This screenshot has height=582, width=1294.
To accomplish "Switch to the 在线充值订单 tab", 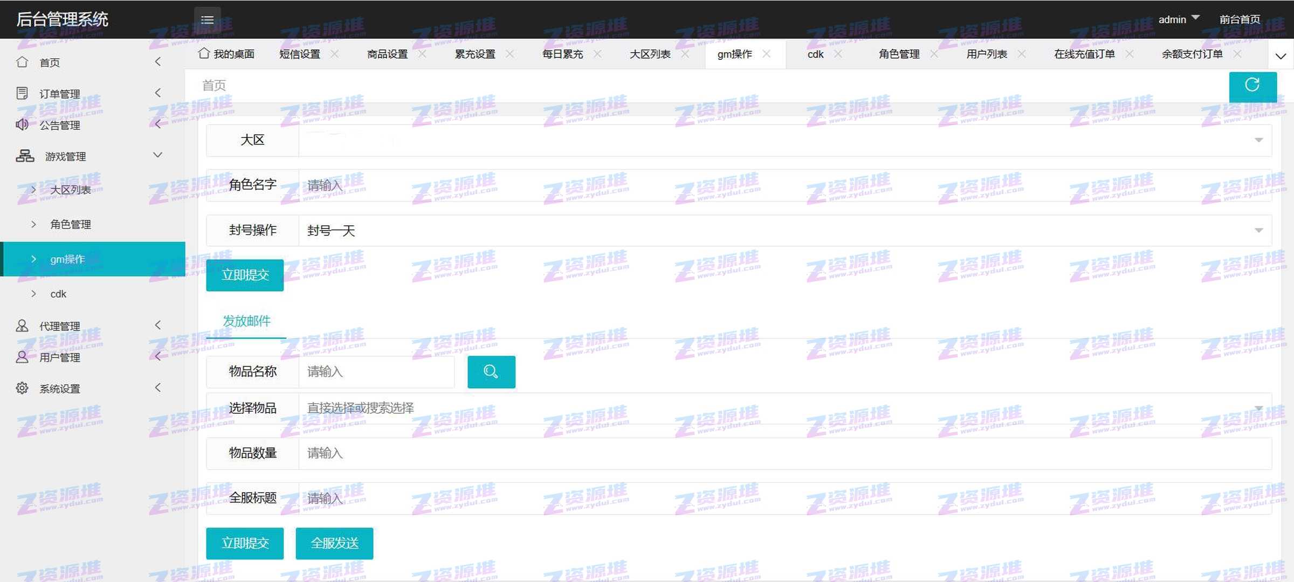I will (x=1084, y=54).
